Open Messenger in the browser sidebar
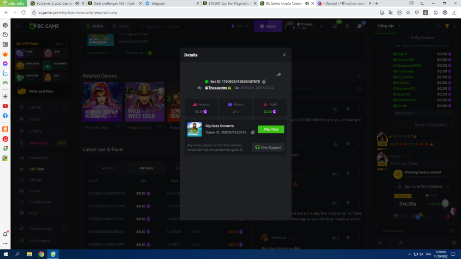Screen dimensions: 461x259 (x=5, y=63)
